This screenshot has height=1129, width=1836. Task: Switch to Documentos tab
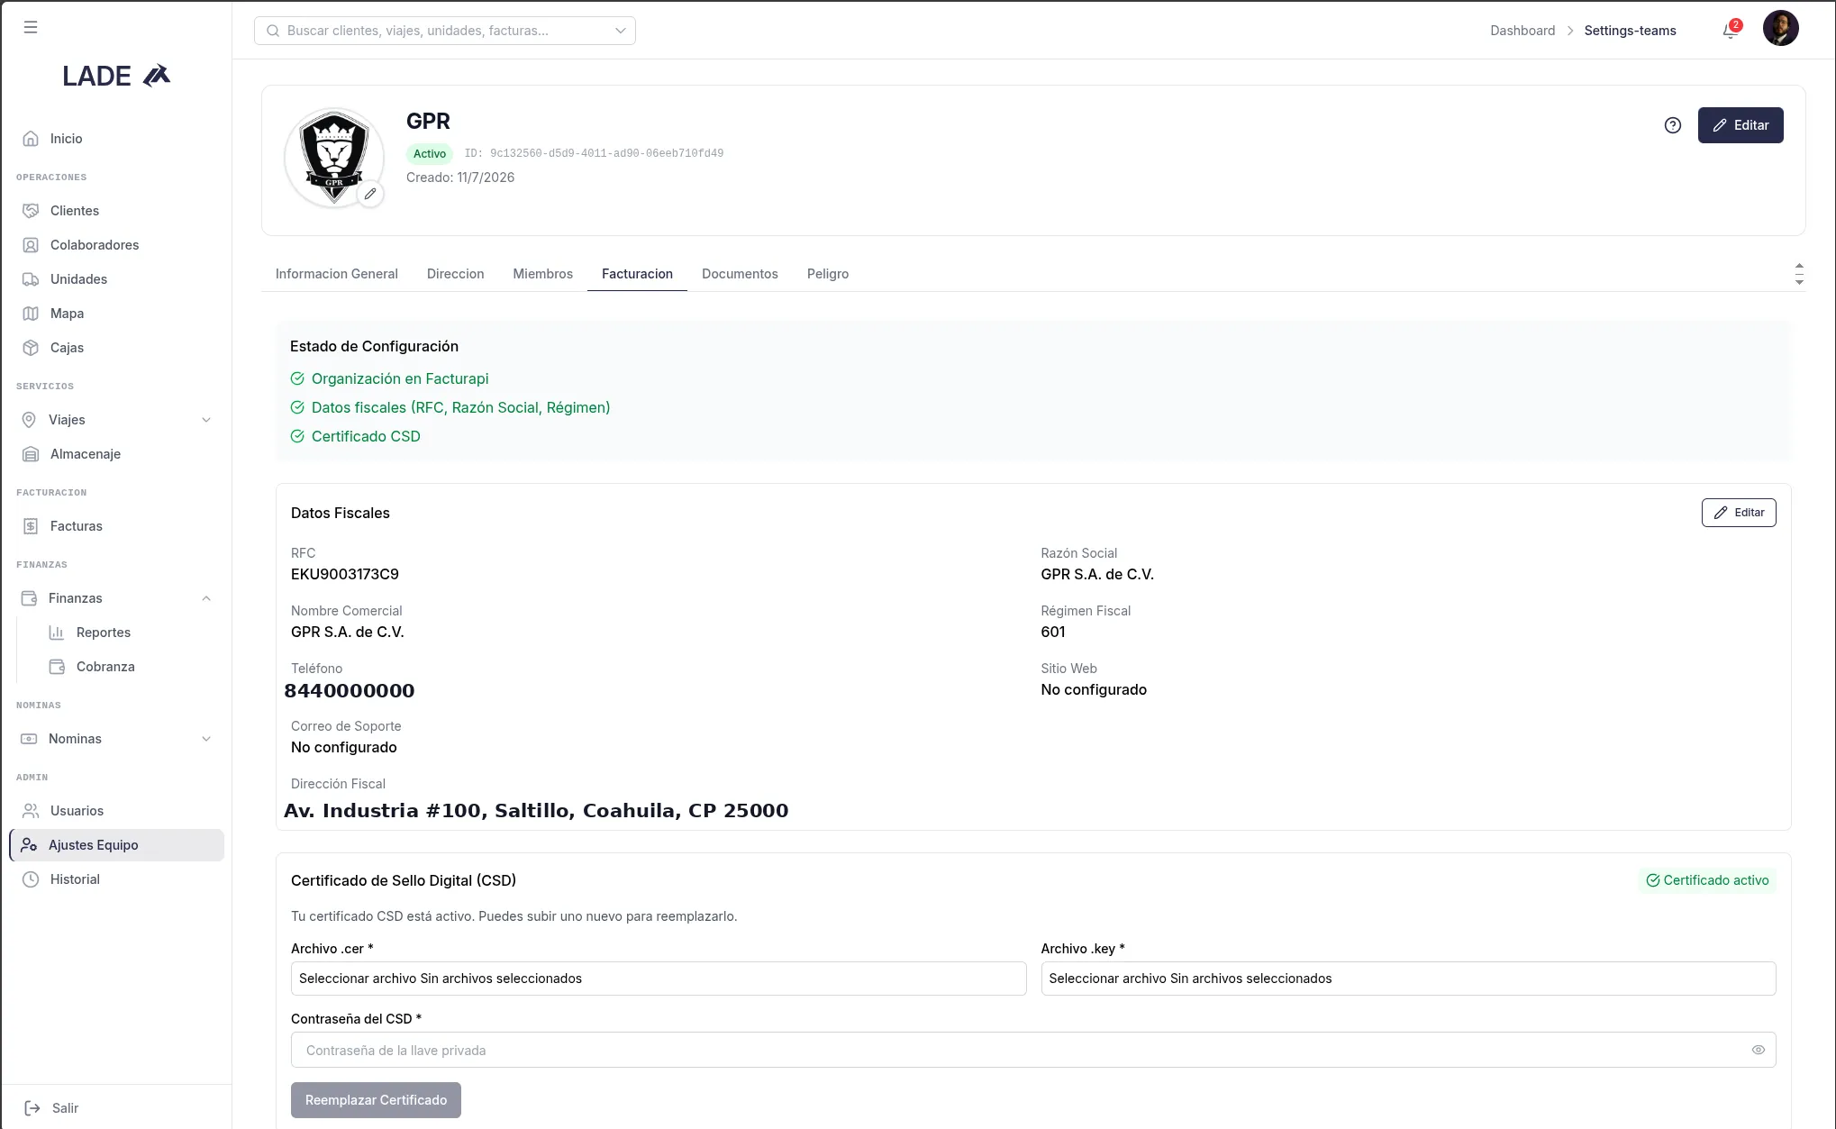(x=740, y=274)
